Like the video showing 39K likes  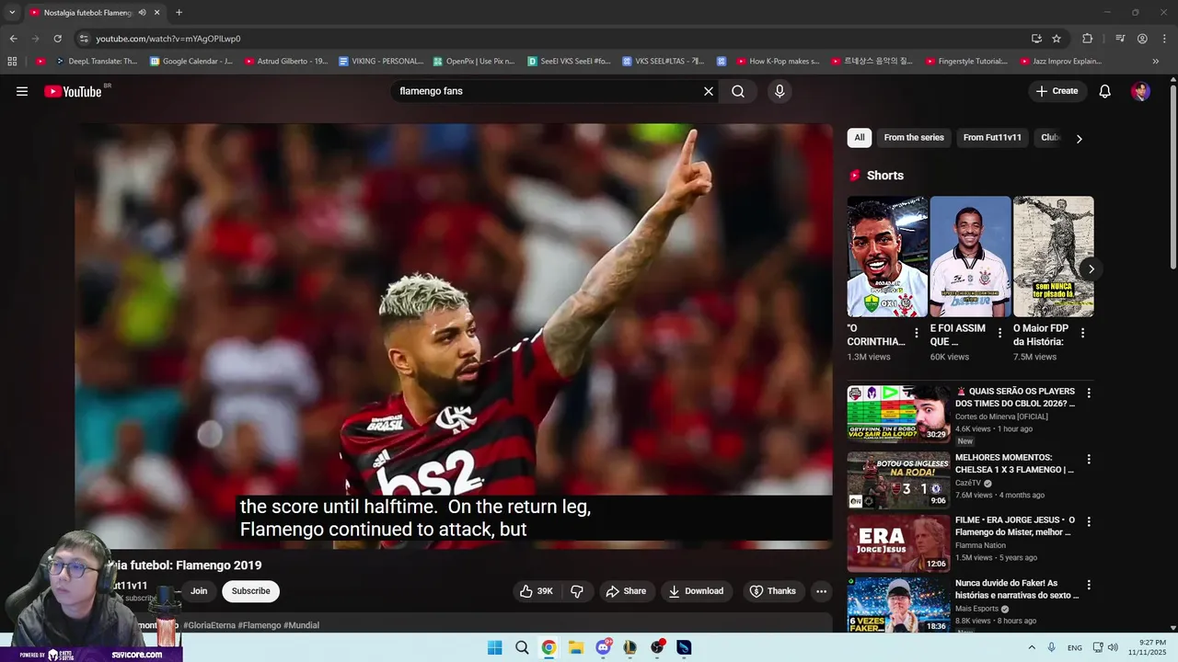click(x=537, y=591)
